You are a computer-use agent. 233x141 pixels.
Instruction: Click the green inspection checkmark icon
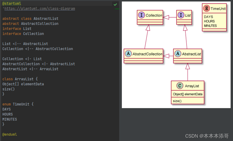click(115, 5)
